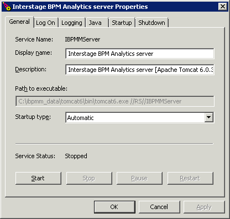This screenshot has height=219, width=230.
Task: Close the properties dialog with the X button
Action: coord(223,7)
